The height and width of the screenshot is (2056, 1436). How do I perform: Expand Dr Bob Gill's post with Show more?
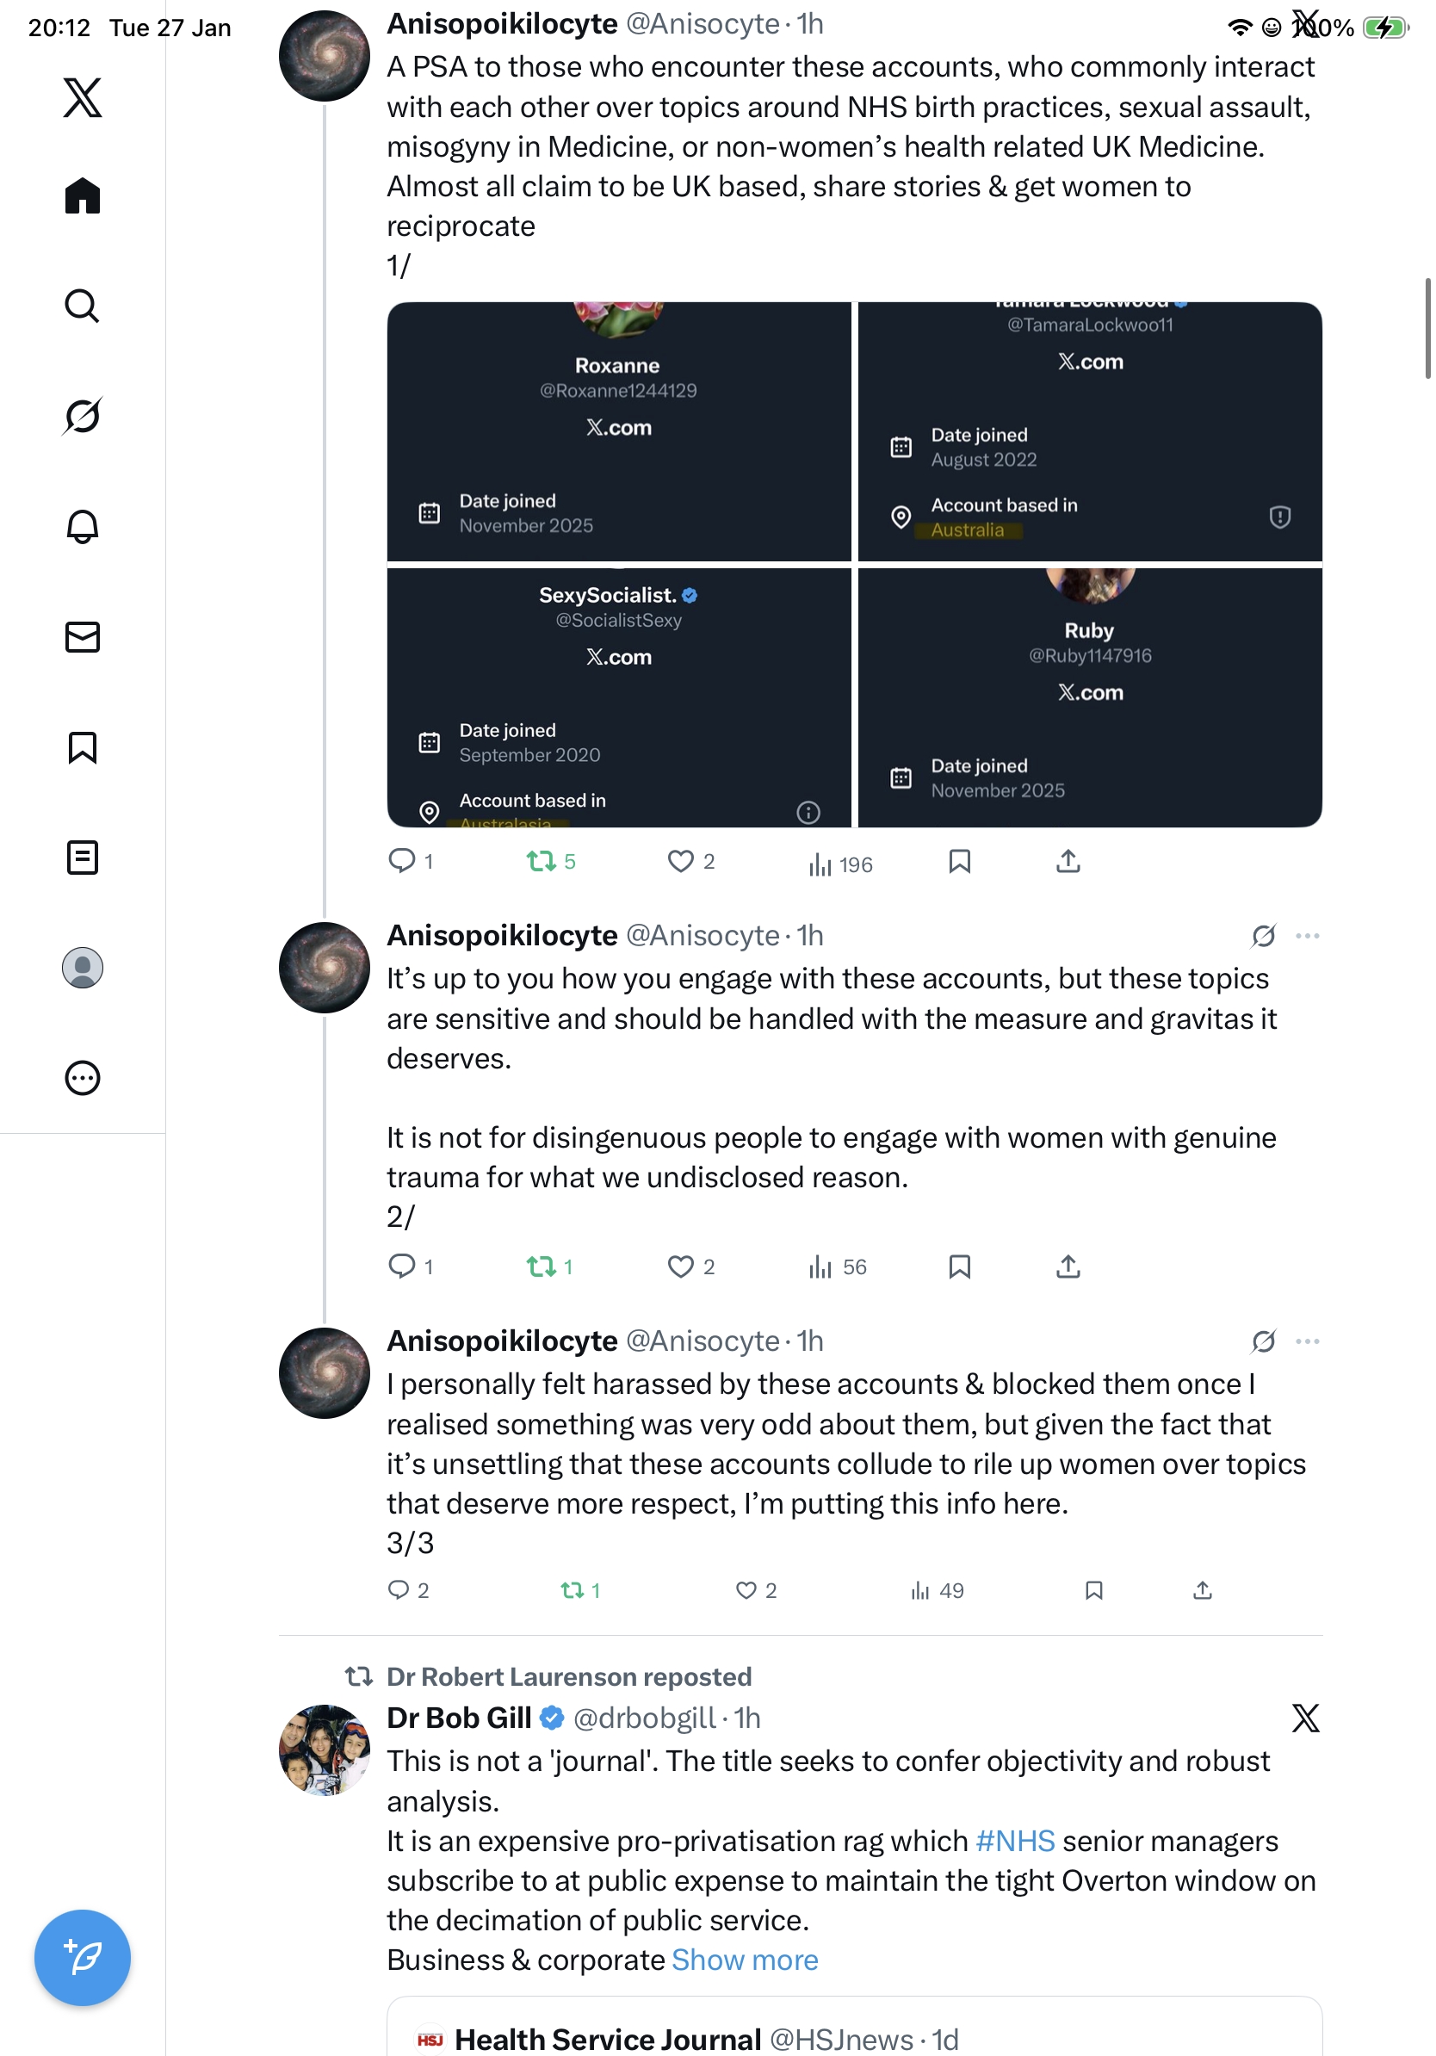click(745, 1960)
